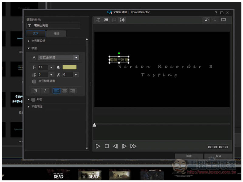Fast forward the preview
The width and height of the screenshot is (243, 182).
click(x=133, y=146)
